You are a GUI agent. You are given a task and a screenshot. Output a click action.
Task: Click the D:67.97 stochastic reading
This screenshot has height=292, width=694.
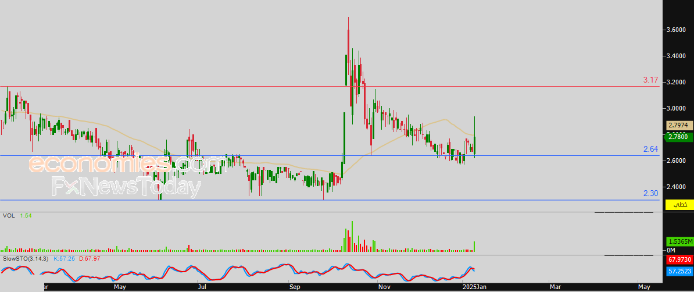click(x=89, y=258)
